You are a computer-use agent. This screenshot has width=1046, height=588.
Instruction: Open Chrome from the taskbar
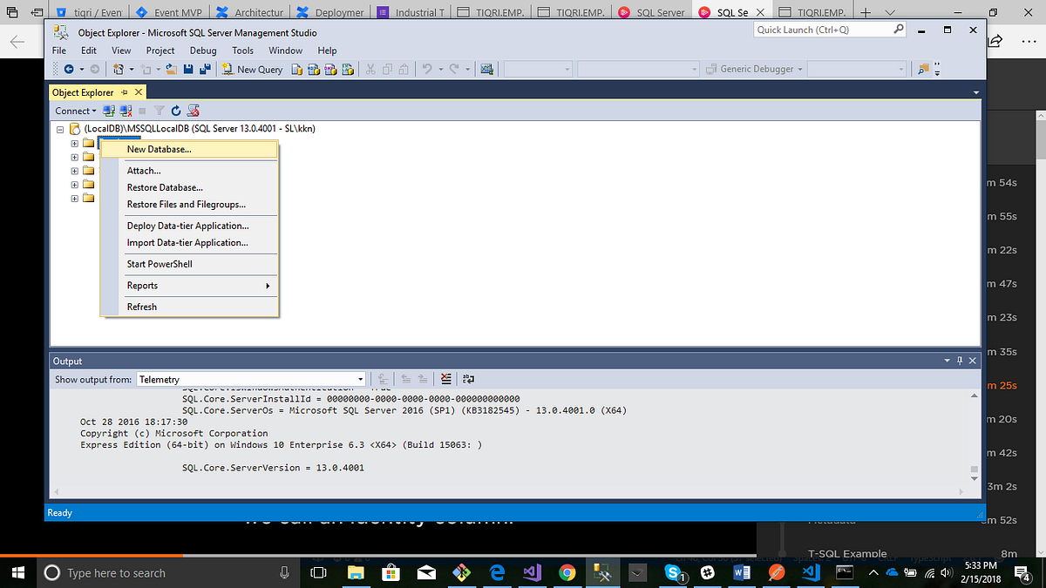567,572
